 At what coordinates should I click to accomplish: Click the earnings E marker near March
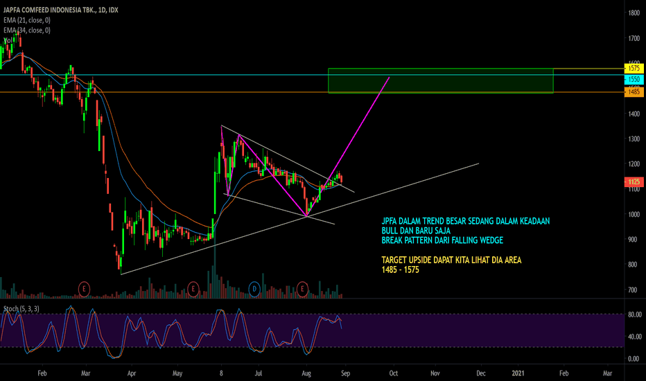84,289
